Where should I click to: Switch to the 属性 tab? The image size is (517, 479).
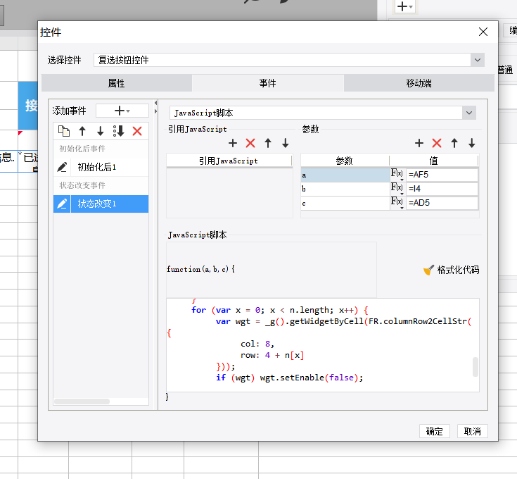[x=116, y=83]
